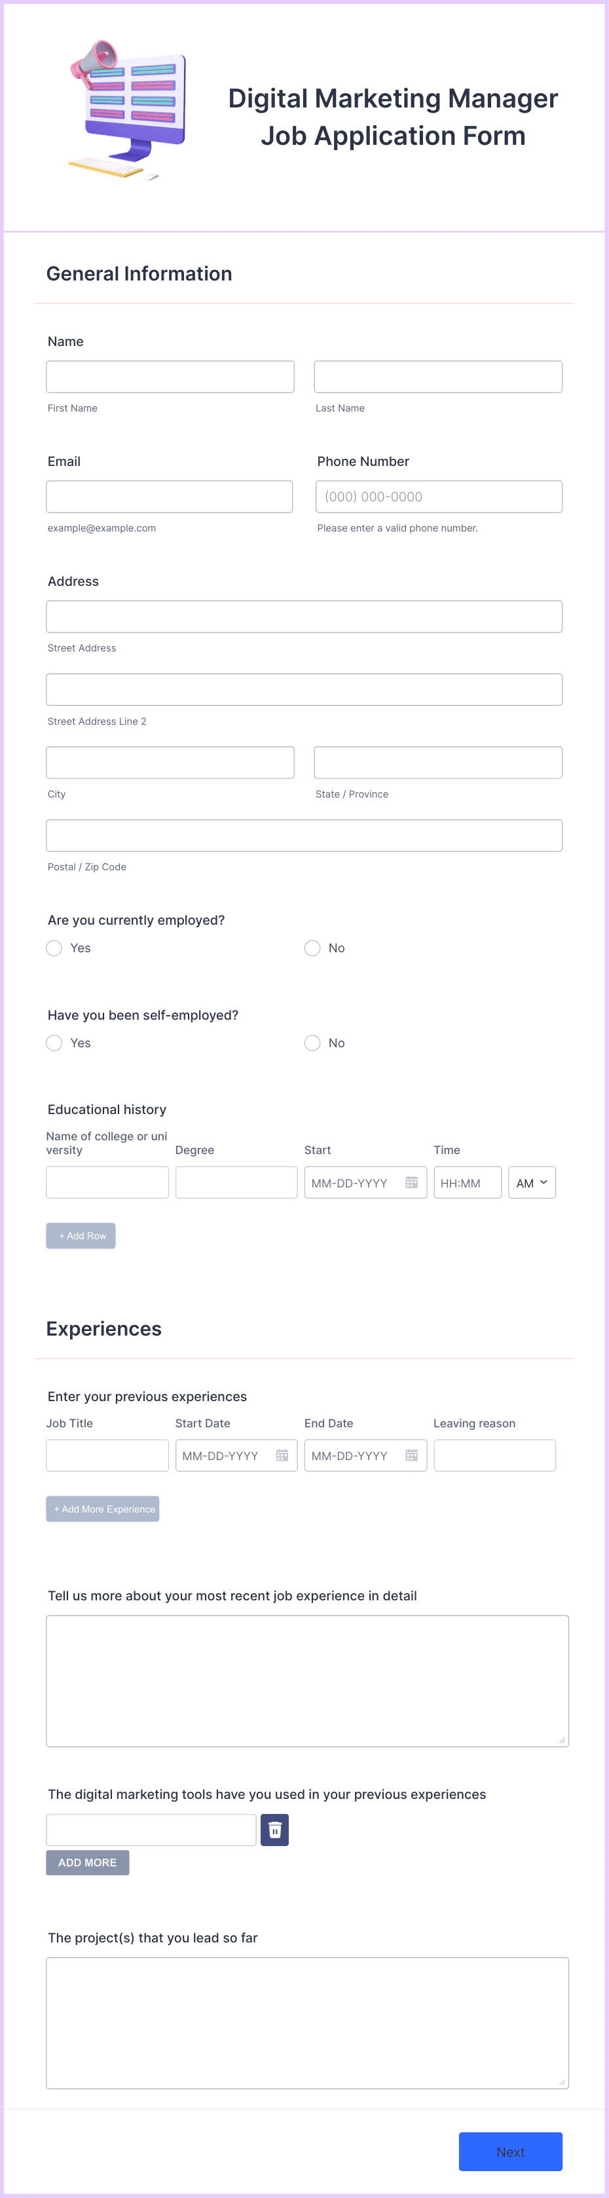Screen dimensions: 609x2198
Task: Open the End Date calendar picker
Action: (x=412, y=1455)
